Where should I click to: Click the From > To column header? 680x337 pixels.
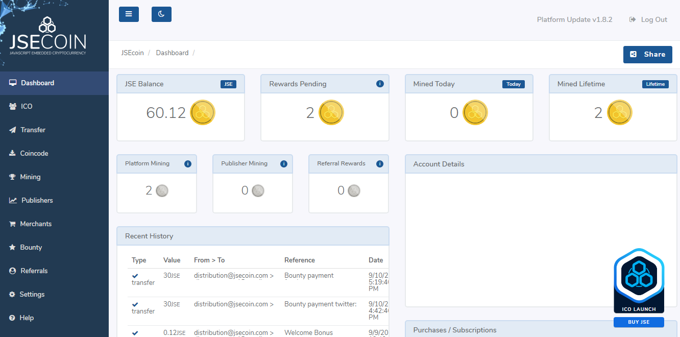point(209,260)
